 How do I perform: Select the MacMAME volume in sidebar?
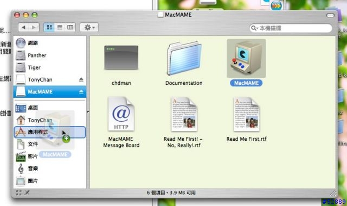click(50, 91)
